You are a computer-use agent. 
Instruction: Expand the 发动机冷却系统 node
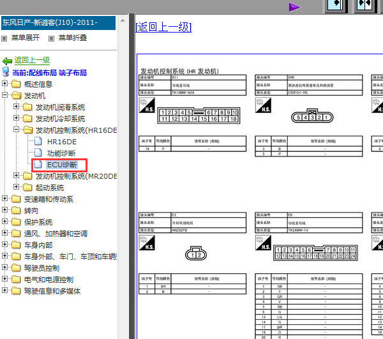pyautogui.click(x=16, y=117)
